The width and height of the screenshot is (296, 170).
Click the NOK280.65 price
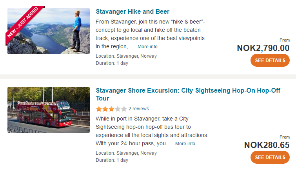pos(267,145)
